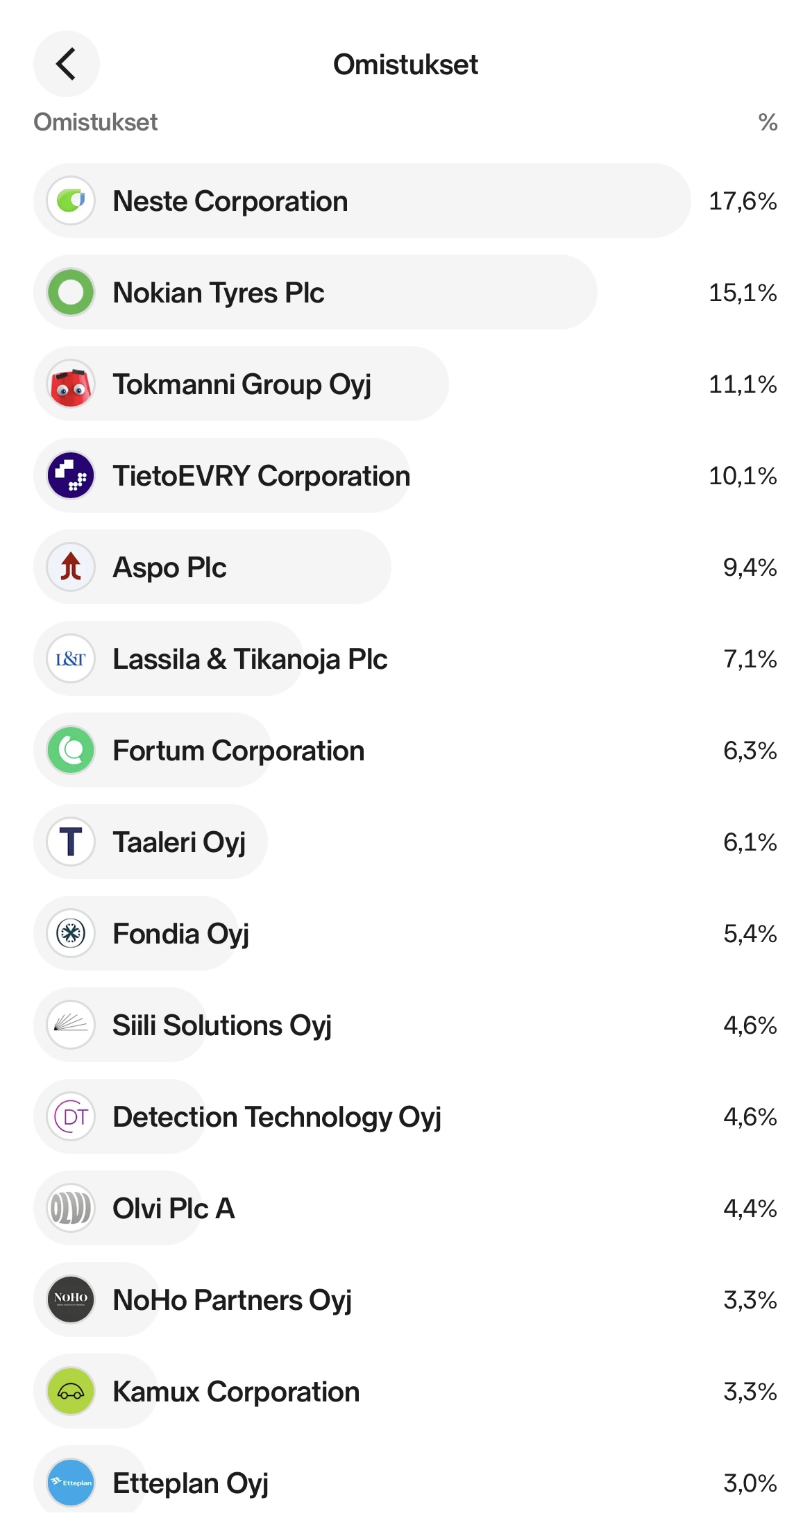Click the Detection Technology DT logo

(71, 1117)
